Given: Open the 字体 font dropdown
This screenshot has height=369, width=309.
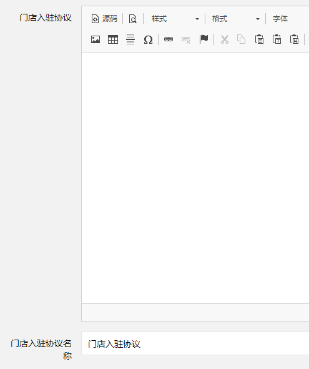Looking at the screenshot, I should point(289,19).
